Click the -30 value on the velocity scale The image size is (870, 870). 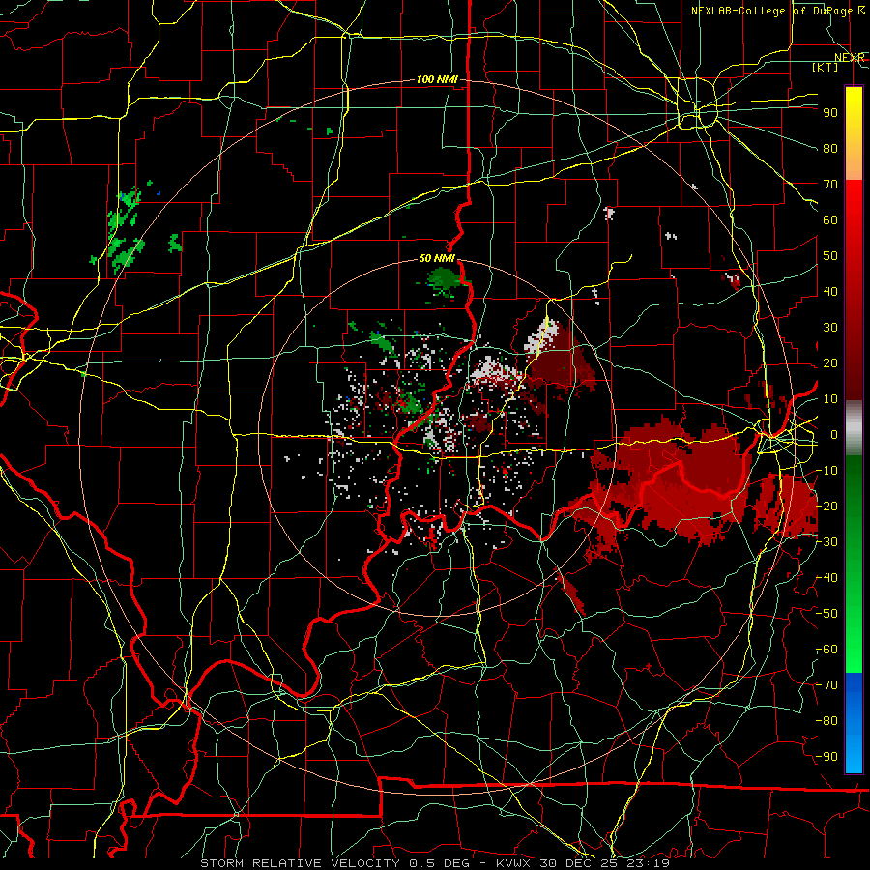pyautogui.click(x=827, y=542)
